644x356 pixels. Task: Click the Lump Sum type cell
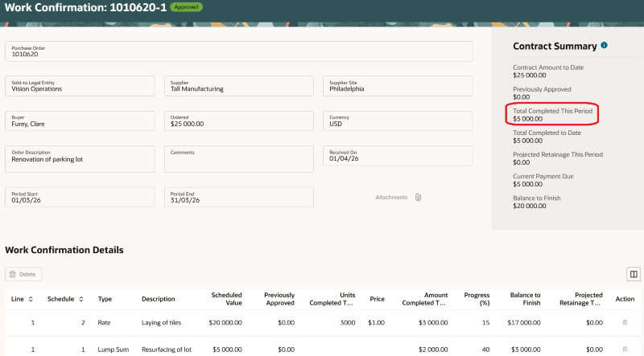pos(113,350)
